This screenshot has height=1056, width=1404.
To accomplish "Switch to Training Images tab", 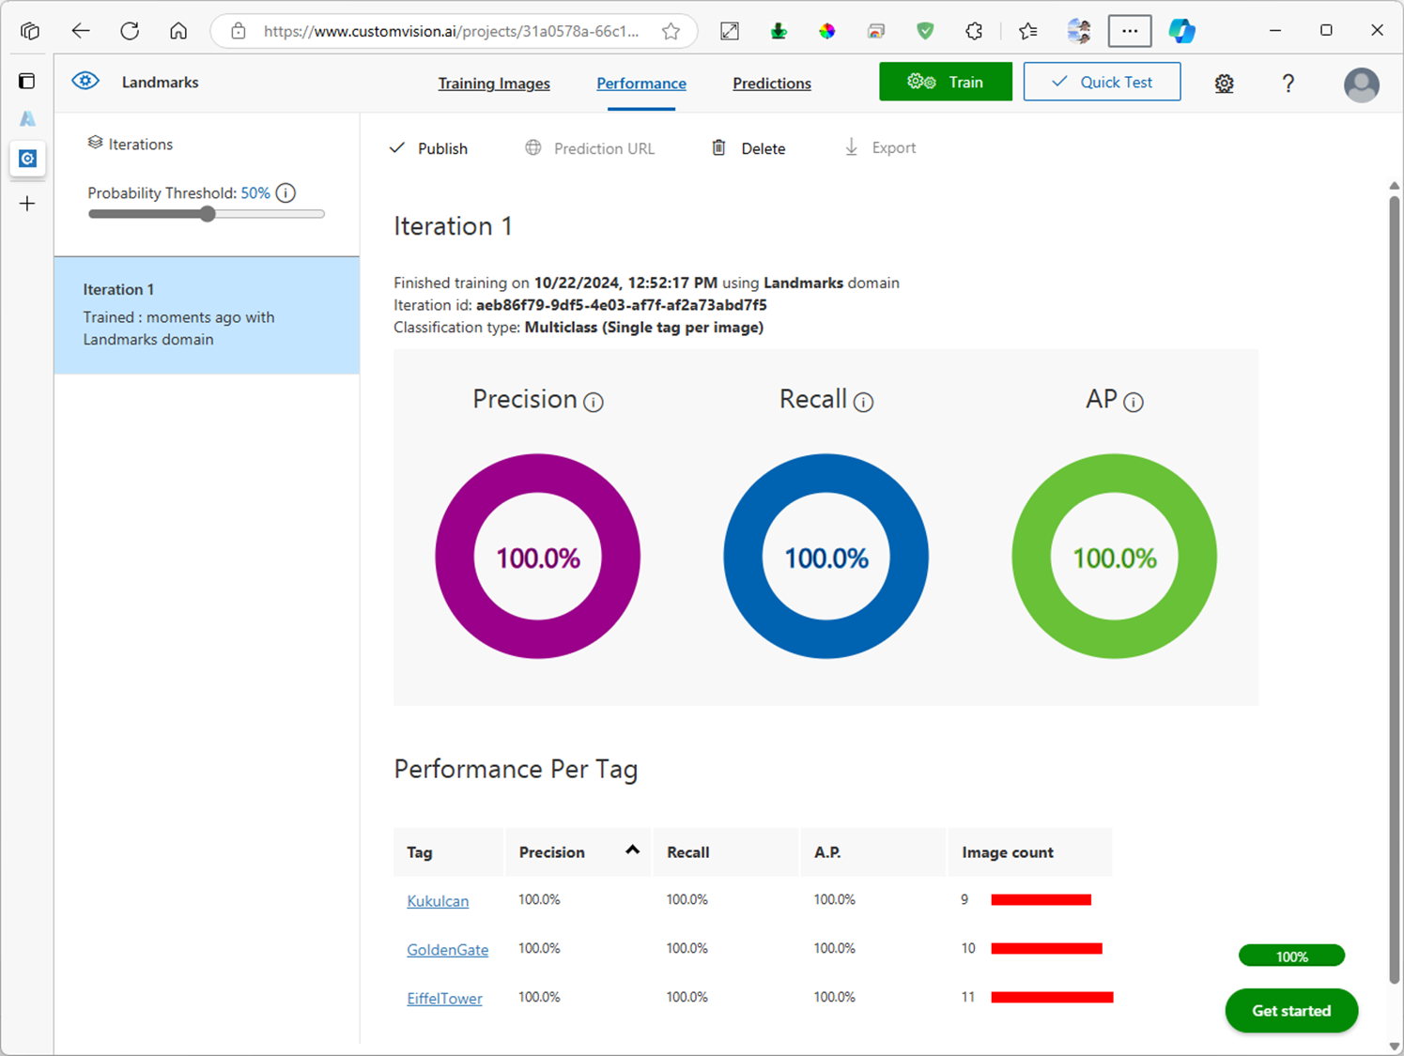I will [x=494, y=84].
